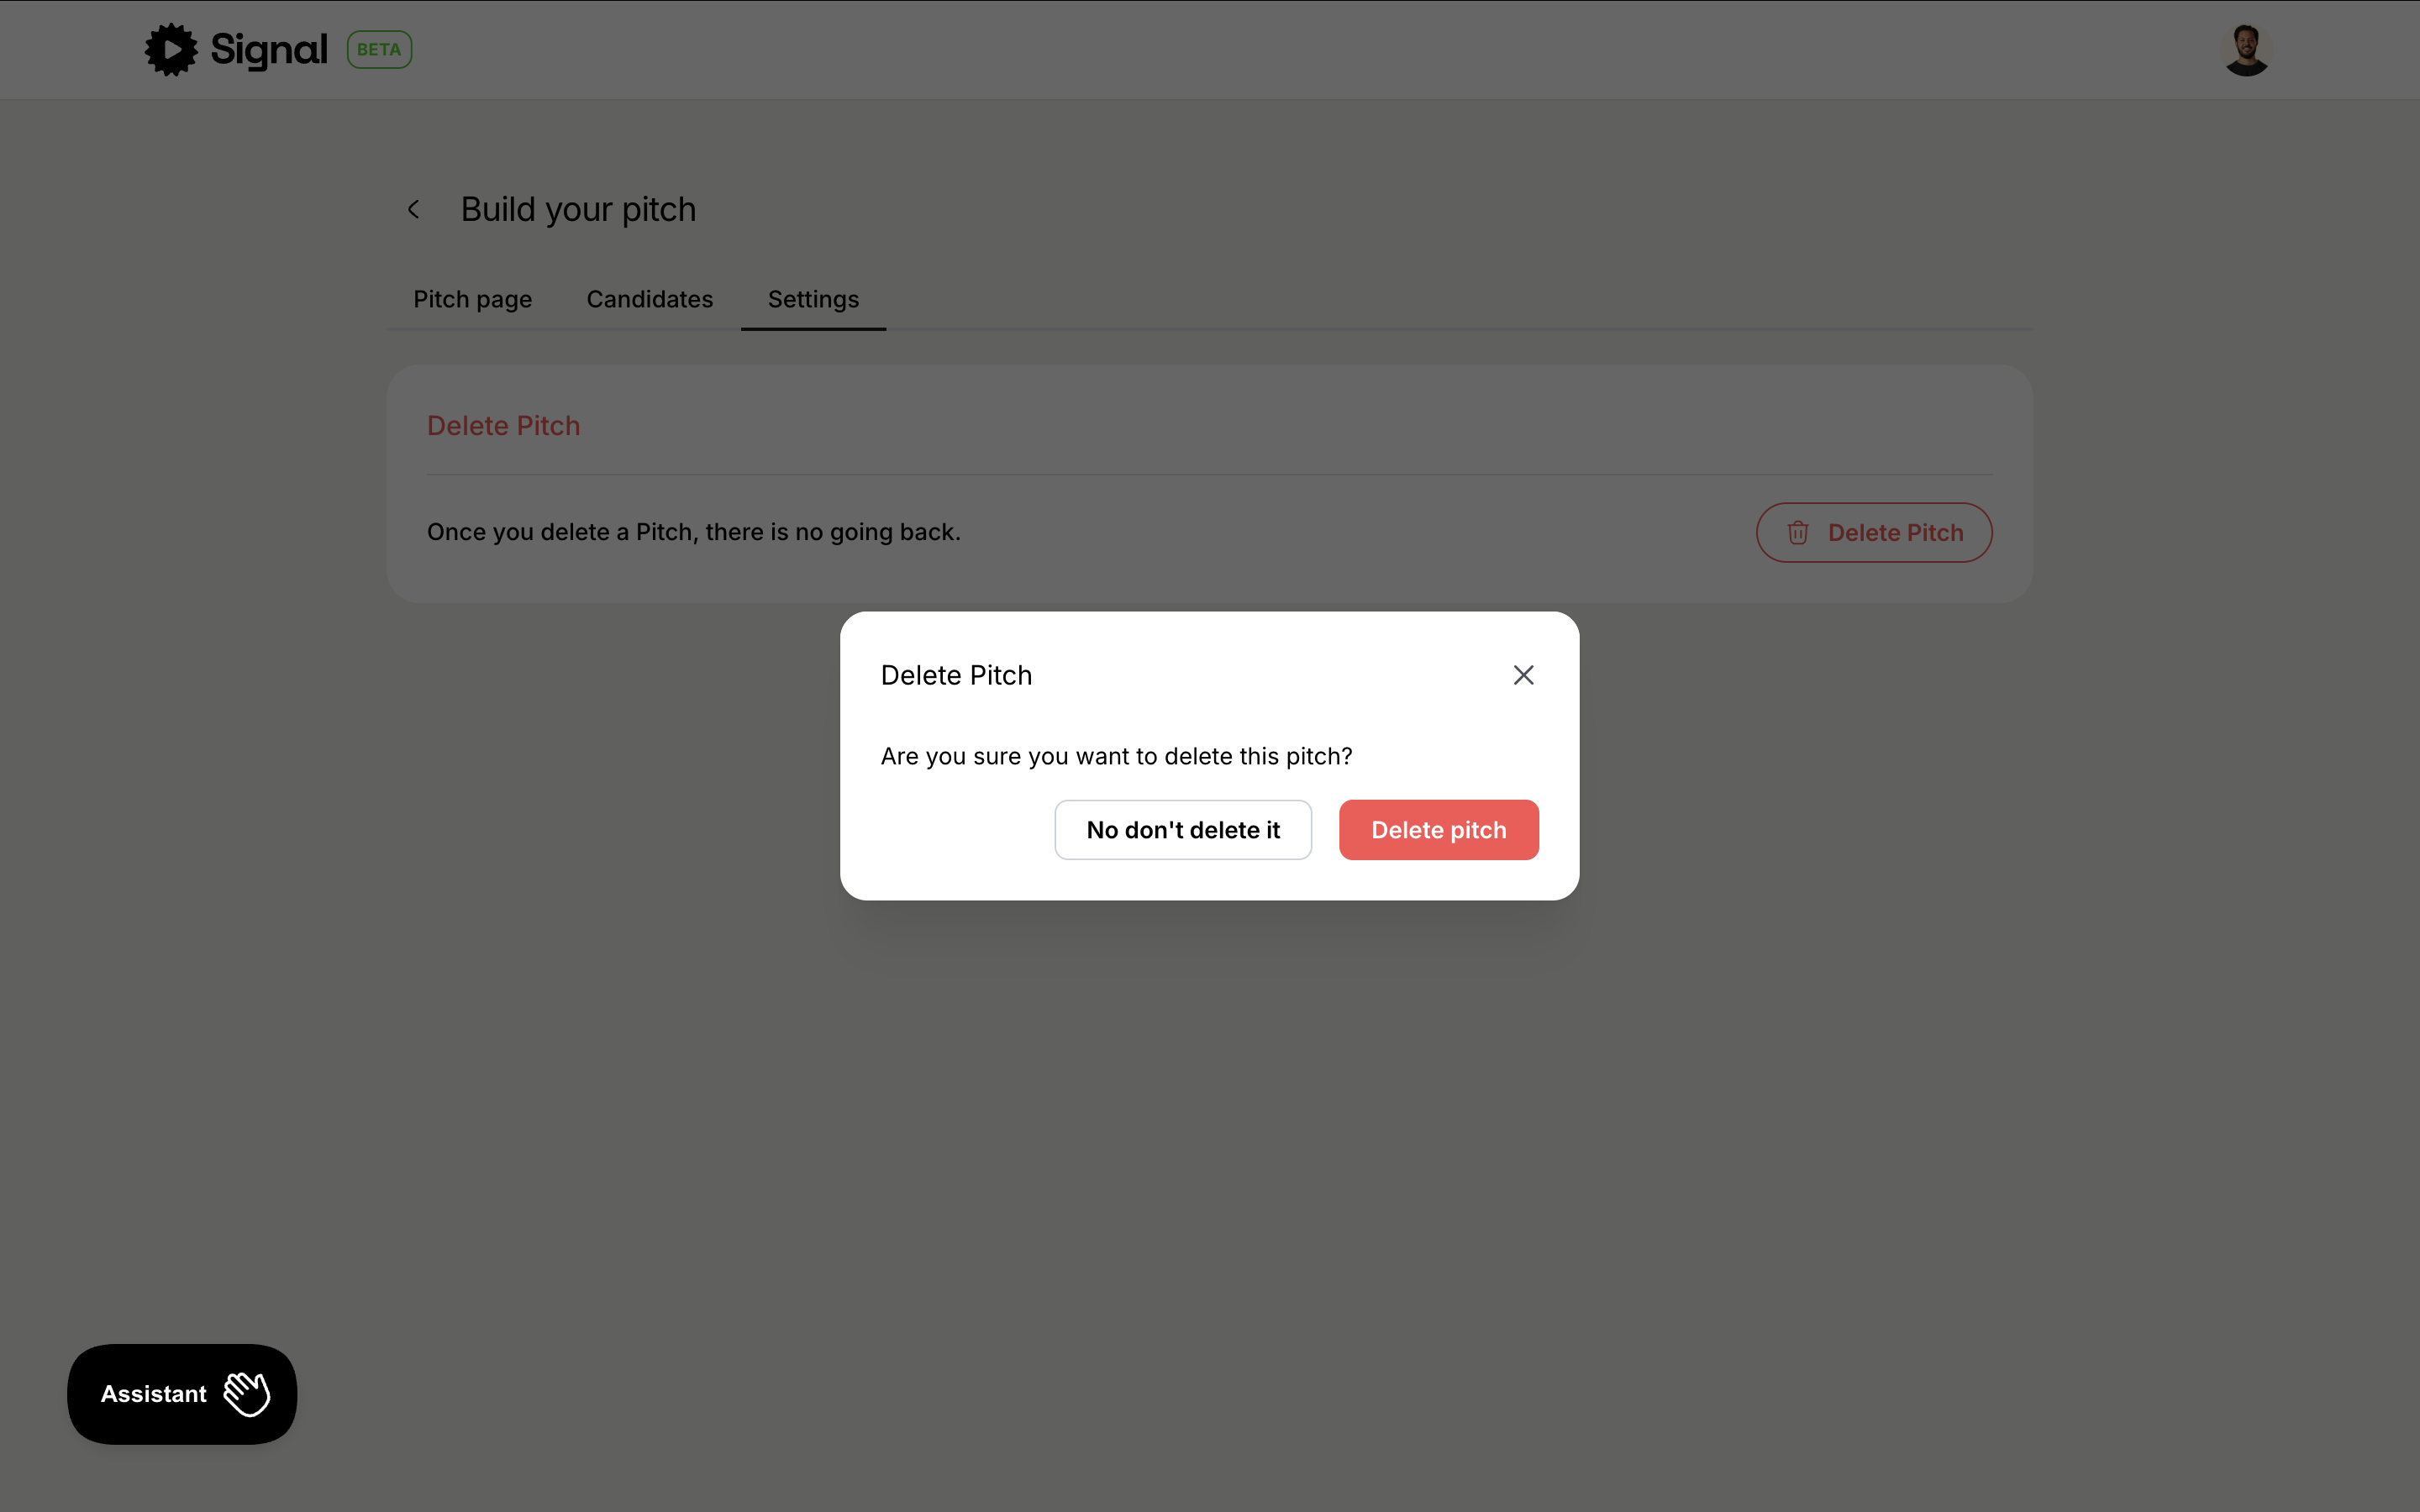Click the confirmation question text
Image resolution: width=2420 pixels, height=1512 pixels.
[1115, 756]
